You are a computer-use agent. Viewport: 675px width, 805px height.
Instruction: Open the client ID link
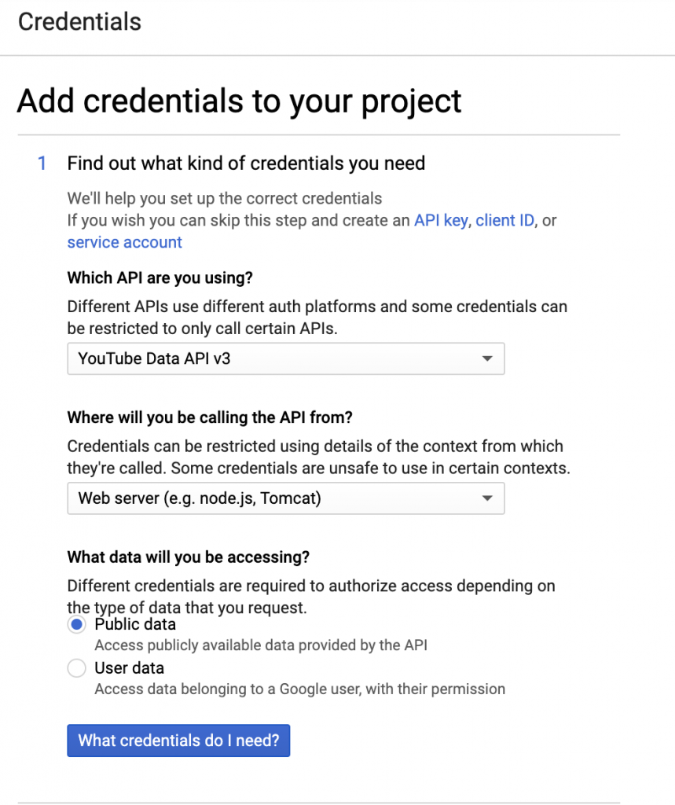pos(505,221)
